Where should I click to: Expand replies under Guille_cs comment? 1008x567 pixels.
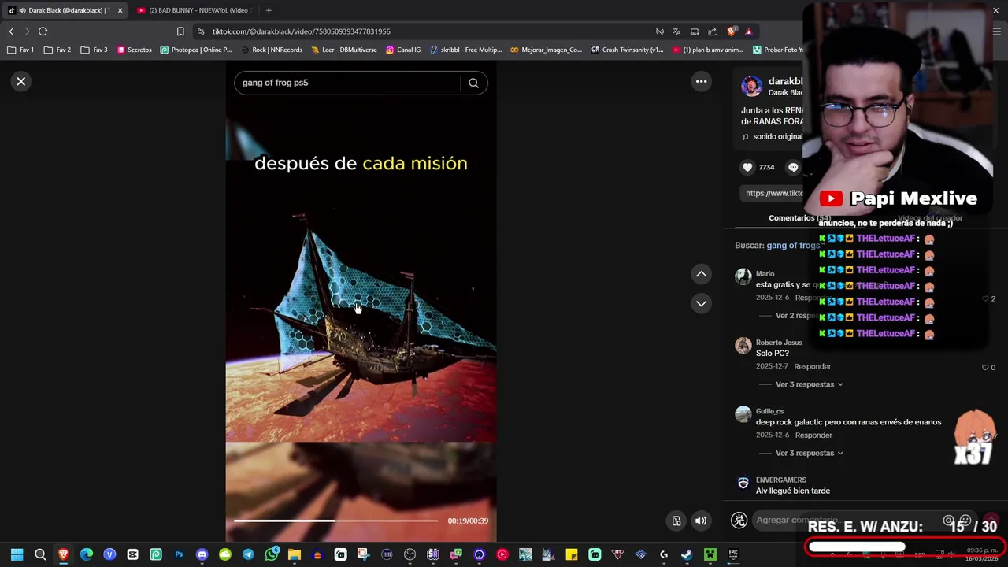[809, 453]
